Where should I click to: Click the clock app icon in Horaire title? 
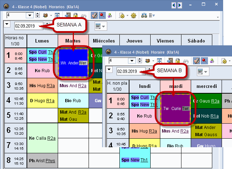click(x=108, y=52)
